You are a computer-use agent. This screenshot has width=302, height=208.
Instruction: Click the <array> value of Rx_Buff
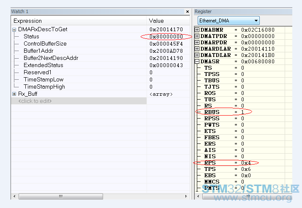[161, 94]
